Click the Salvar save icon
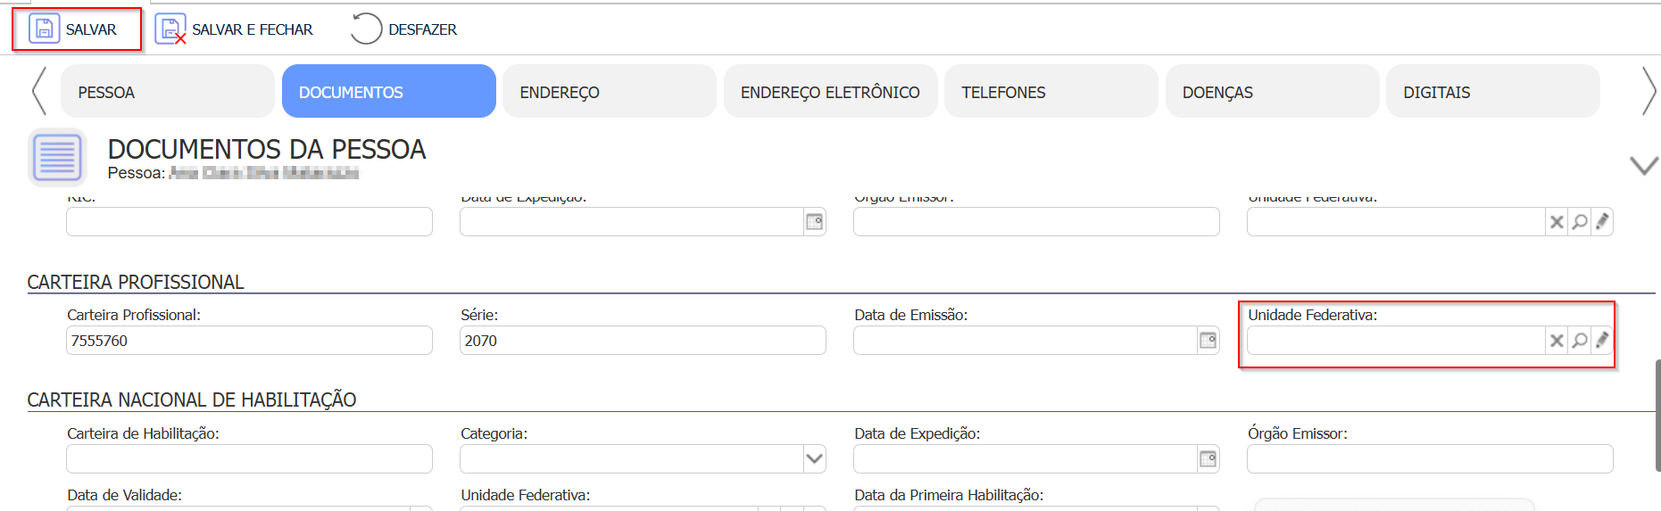The width and height of the screenshot is (1661, 511). pos(44,29)
